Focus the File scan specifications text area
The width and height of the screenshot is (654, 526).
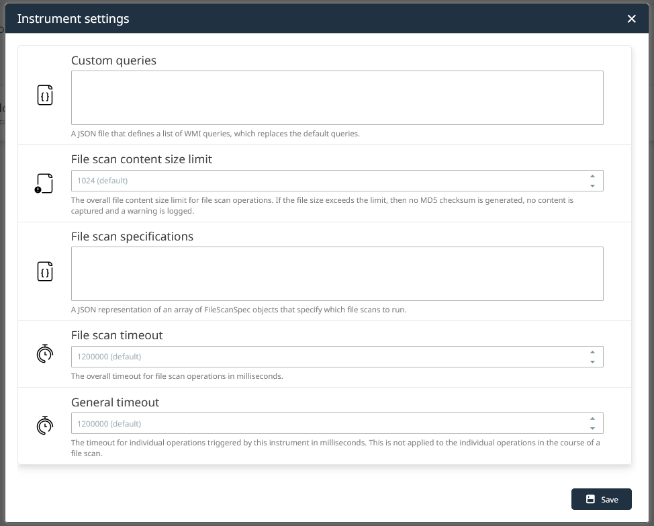[x=336, y=273]
